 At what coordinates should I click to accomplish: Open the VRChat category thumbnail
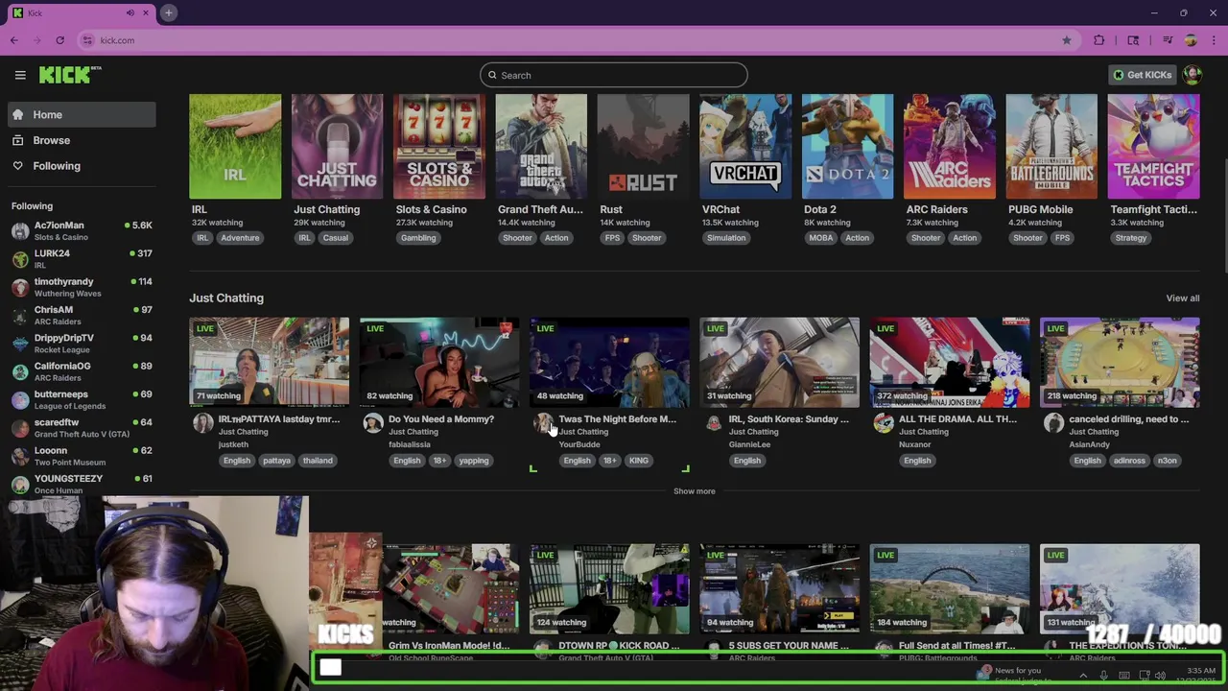coord(745,146)
